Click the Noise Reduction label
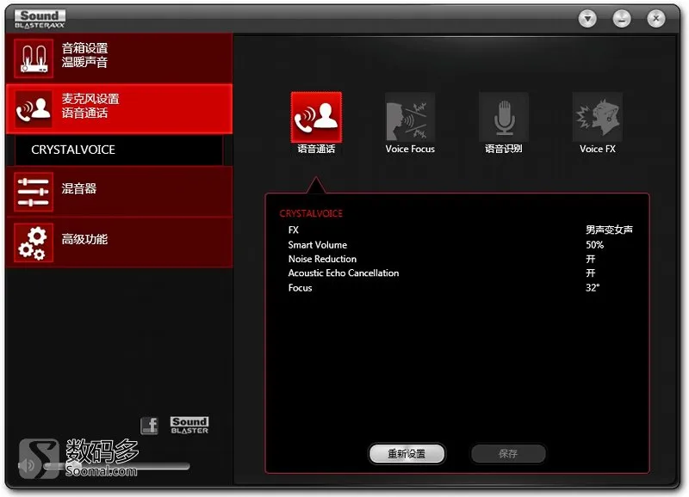 [322, 259]
